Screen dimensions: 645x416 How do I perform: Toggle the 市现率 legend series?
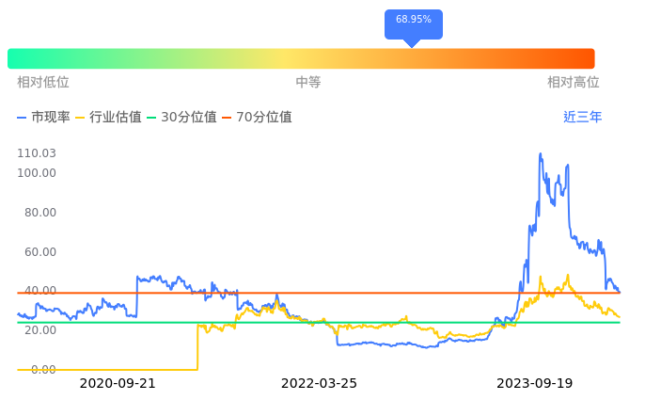(43, 118)
